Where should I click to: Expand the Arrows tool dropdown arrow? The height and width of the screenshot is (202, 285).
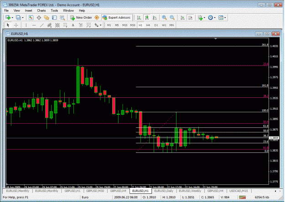click(100, 25)
